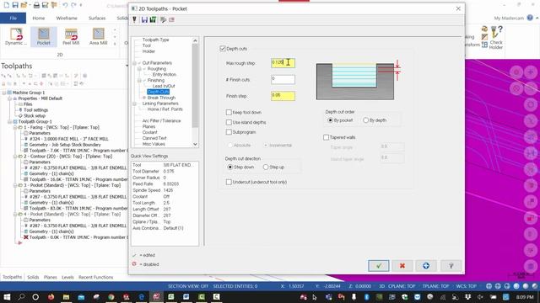Select the Pocket toolpath icon in ribbon
The width and height of the screenshot is (540, 303).
(43, 36)
